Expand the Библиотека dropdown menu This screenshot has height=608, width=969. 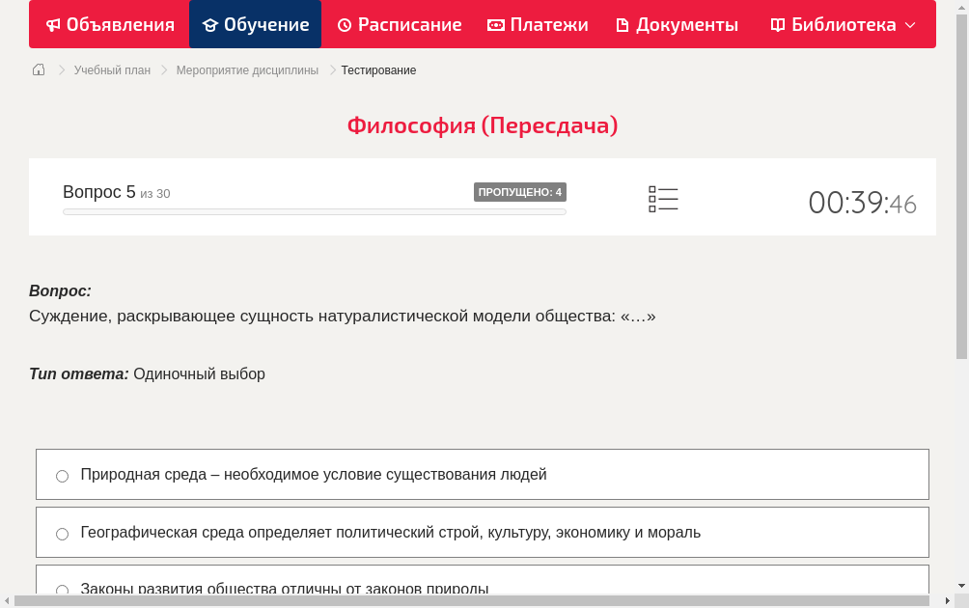843,25
